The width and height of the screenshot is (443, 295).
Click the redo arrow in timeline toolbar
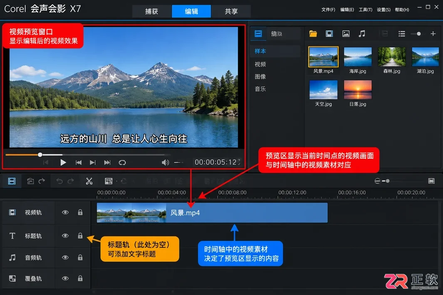[x=71, y=181]
